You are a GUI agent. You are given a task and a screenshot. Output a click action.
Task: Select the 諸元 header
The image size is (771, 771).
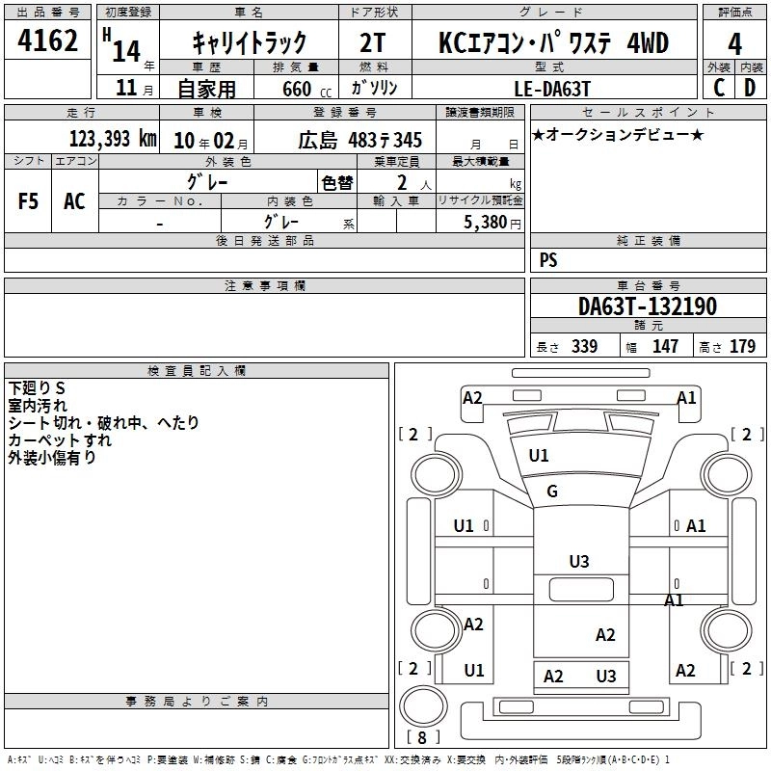coord(648,325)
